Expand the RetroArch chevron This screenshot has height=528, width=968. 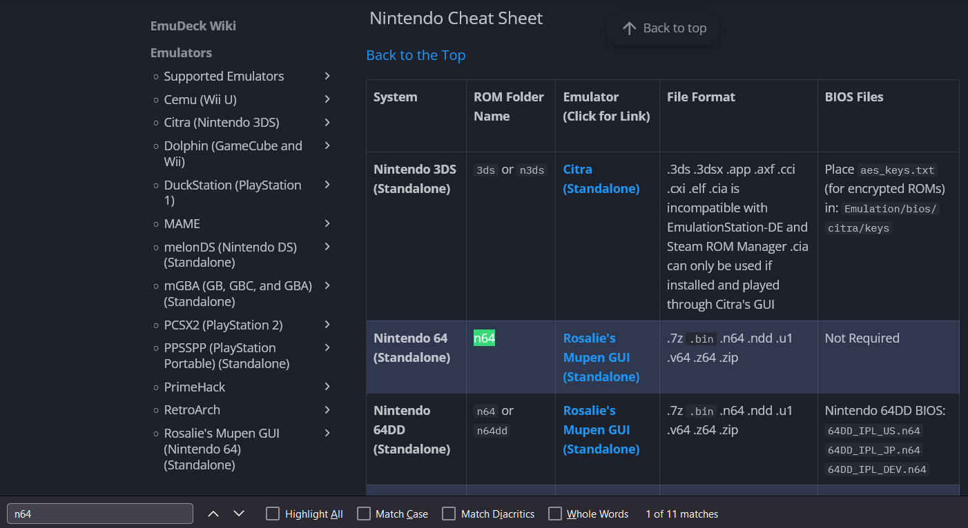click(x=327, y=409)
